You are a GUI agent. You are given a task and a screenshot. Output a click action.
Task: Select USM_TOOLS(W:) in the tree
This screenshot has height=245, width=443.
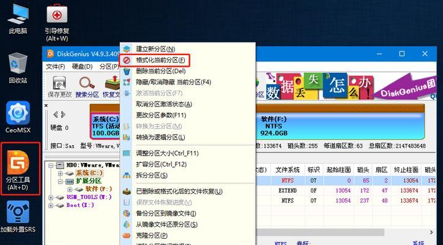tap(89, 197)
